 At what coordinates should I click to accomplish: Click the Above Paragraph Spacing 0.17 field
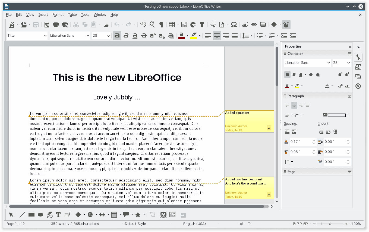tap(303, 142)
